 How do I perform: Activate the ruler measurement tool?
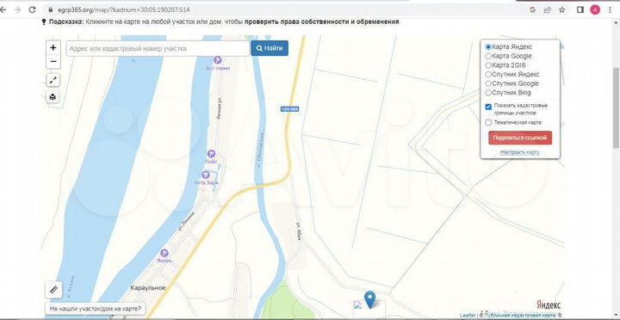[53, 291]
